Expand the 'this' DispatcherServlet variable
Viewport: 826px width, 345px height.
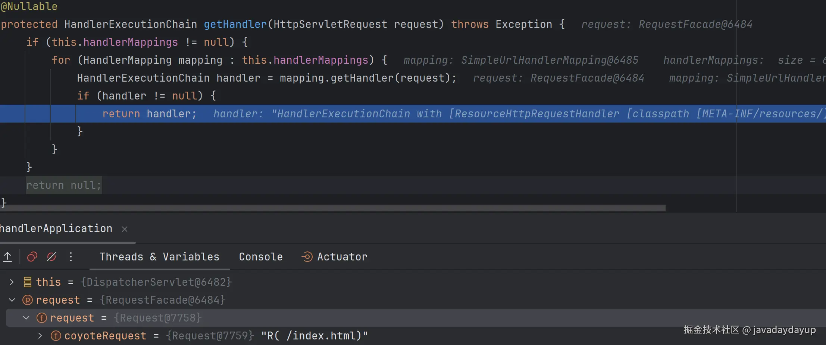12,282
